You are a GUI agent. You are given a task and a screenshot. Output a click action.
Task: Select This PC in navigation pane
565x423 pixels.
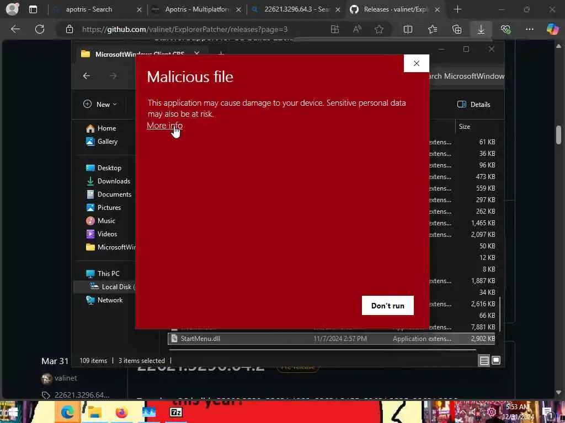[103, 274]
